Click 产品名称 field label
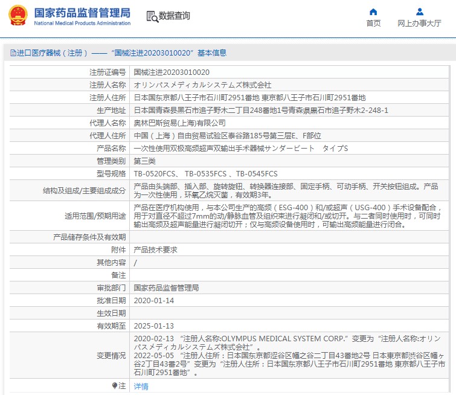 pos(111,149)
